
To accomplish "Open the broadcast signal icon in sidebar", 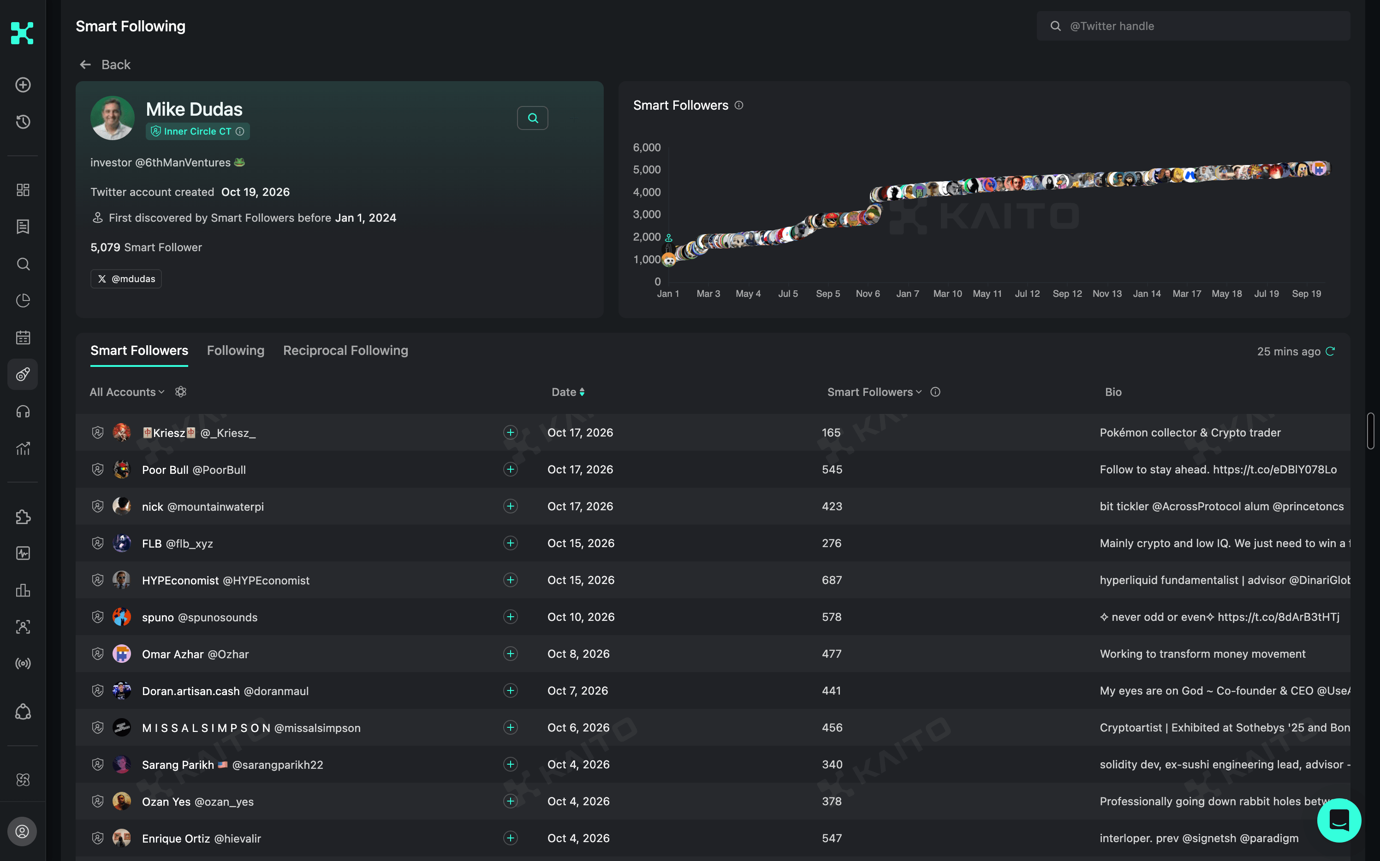I will (x=23, y=663).
